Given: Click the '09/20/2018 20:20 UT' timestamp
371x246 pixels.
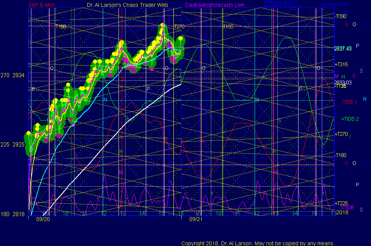Looking at the screenshot, I should (281, 2).
